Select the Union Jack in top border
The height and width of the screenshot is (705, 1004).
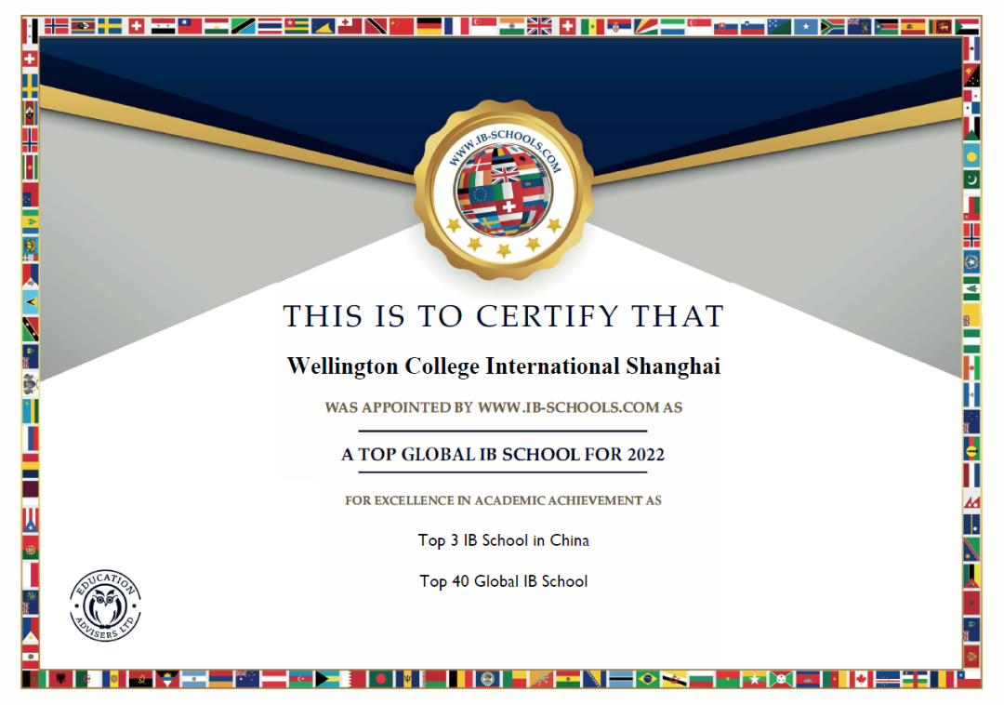[539, 26]
